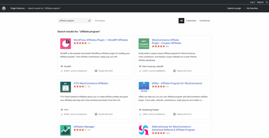Click the star rating of YITH WooCommerce Affiliates

[x=80, y=86]
